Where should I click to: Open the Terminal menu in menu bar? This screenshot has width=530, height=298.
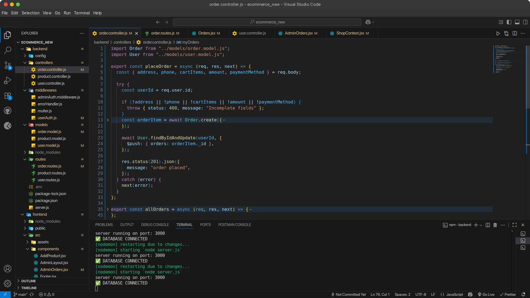[82, 13]
